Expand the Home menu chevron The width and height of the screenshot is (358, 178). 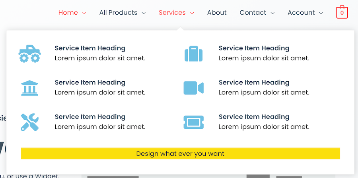pyautogui.click(x=84, y=13)
